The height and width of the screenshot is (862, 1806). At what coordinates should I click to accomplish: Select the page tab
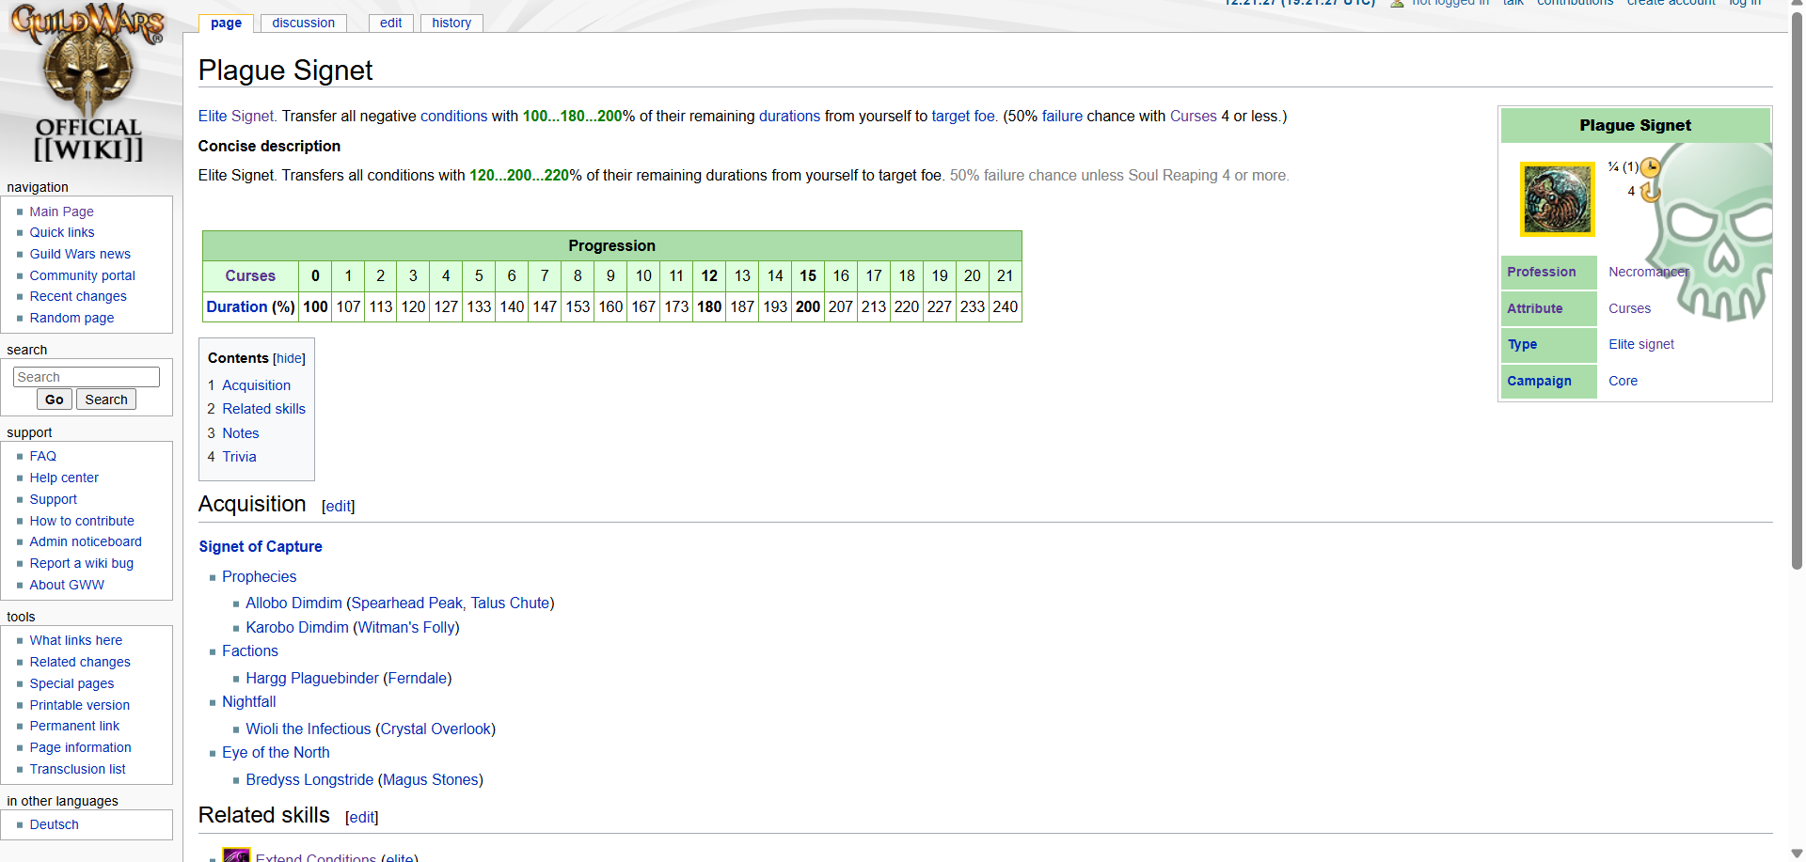(226, 23)
